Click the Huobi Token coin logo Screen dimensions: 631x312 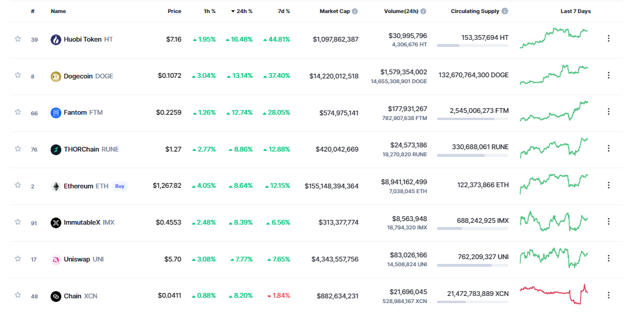click(56, 39)
